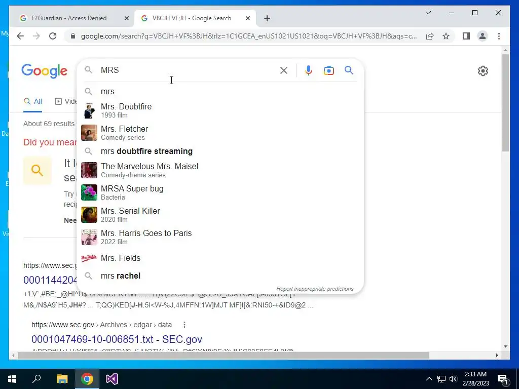The height and width of the screenshot is (389, 519).
Task: Open the 0001047469-10-006851.txt - SEC.gov result
Action: (117, 339)
